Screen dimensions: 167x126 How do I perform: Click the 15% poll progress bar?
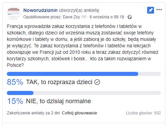(84, 93)
